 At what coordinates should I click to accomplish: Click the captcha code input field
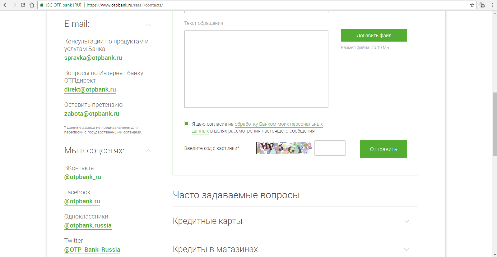point(330,148)
